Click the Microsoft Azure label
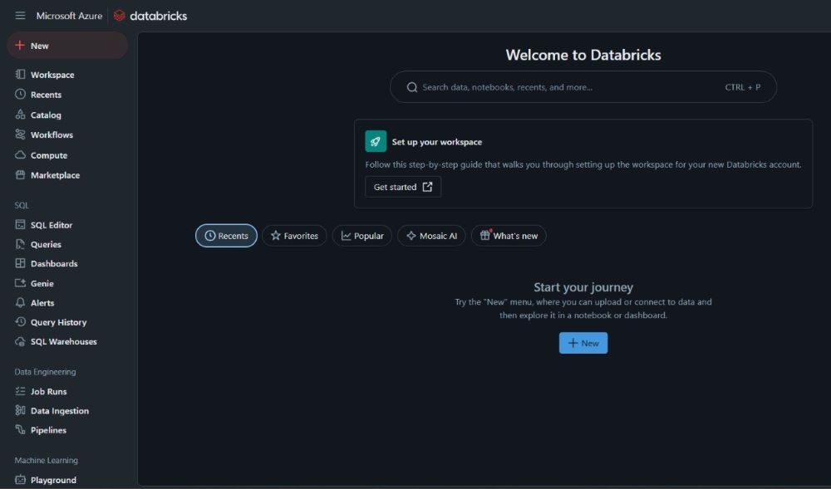The image size is (831, 489). pos(69,16)
